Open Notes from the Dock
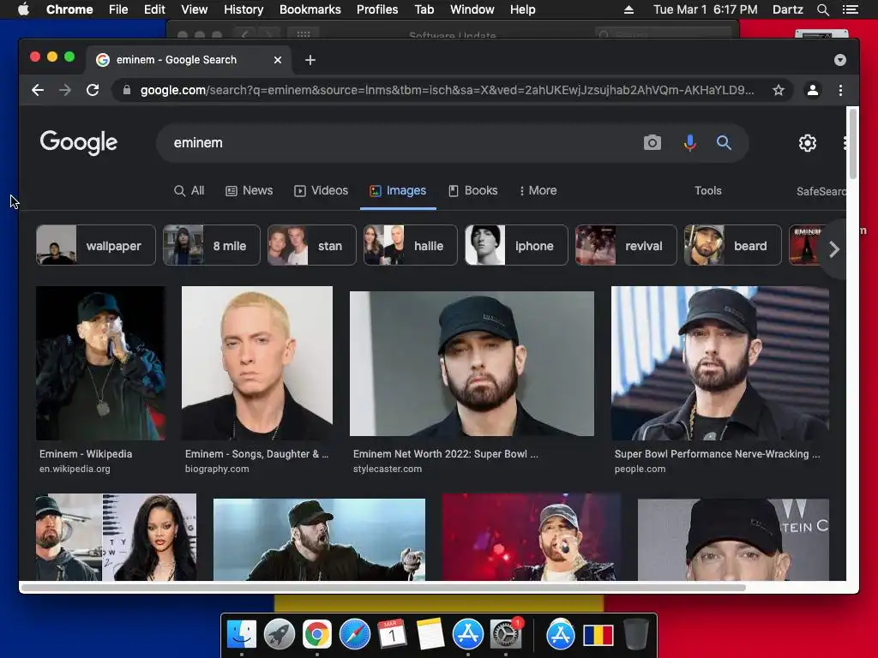 [x=430, y=635]
